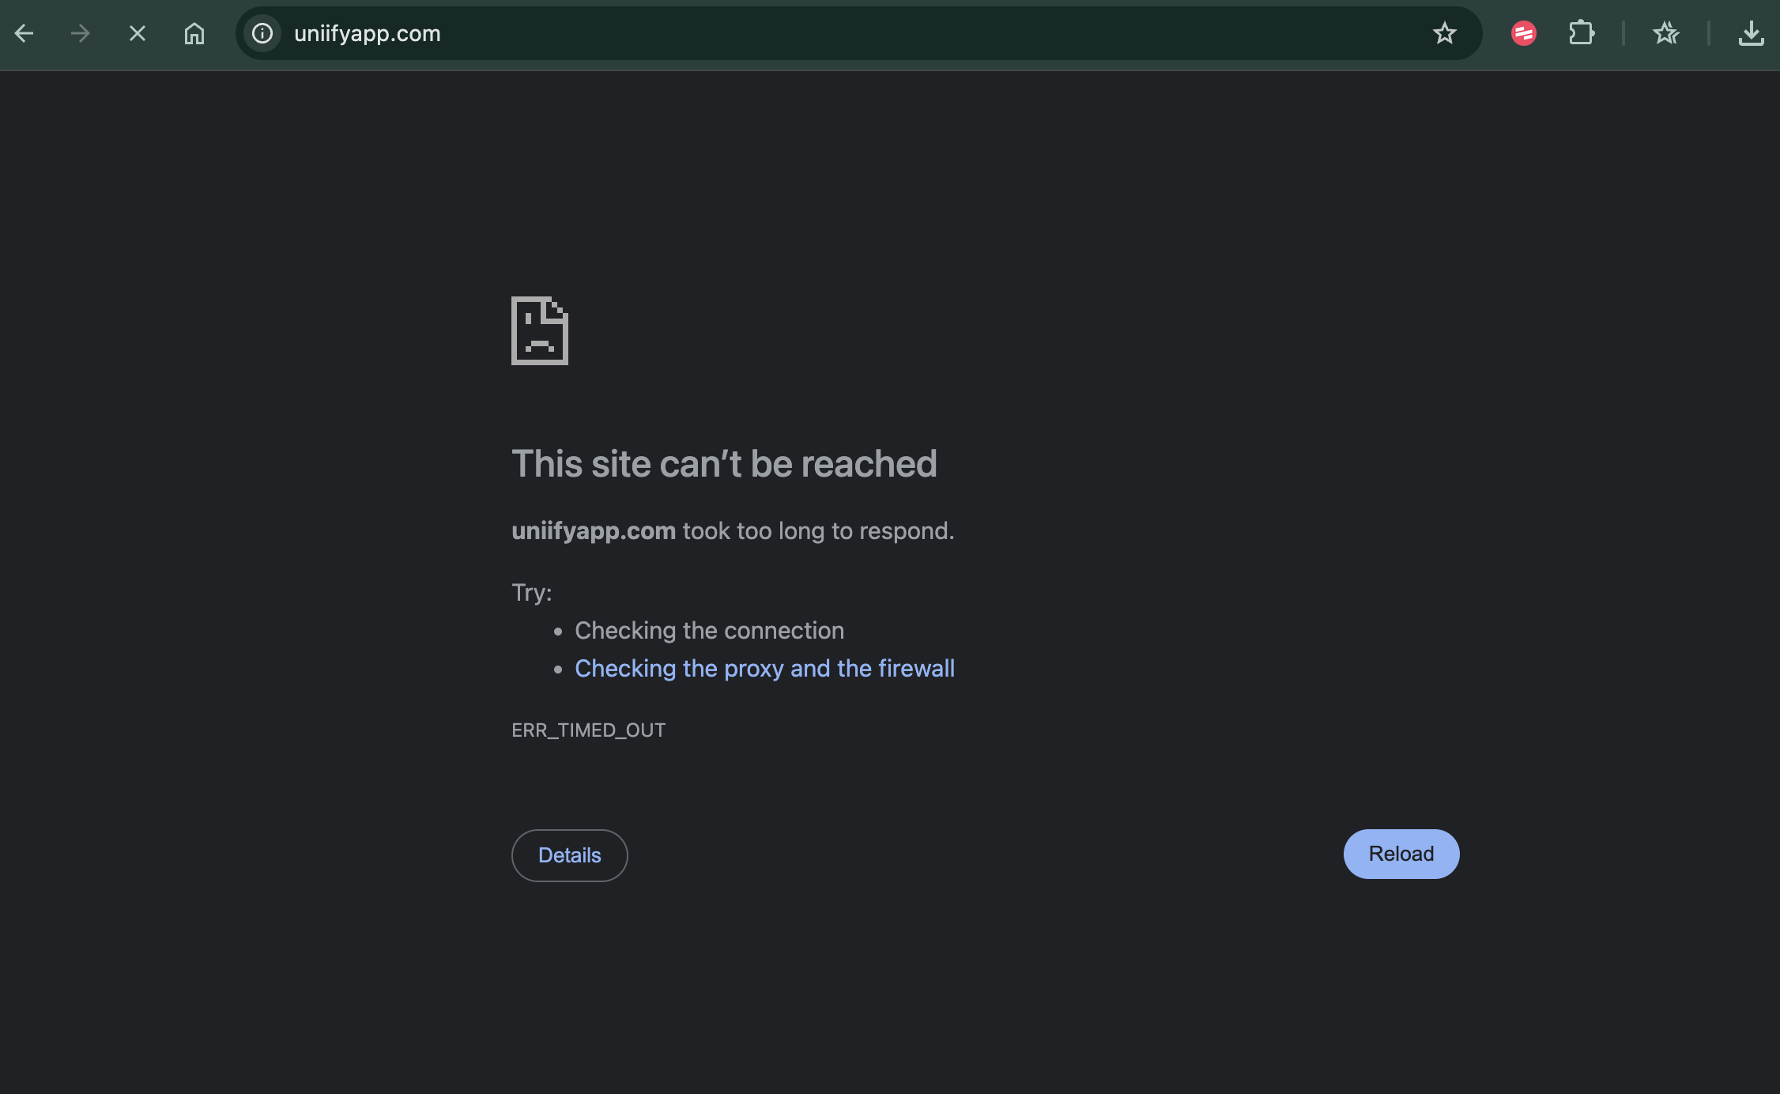Click the ERR_TIMED_OUT error code
Viewport: 1780px width, 1094px height.
point(588,730)
